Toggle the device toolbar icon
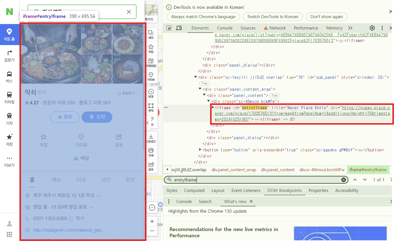 click(179, 28)
